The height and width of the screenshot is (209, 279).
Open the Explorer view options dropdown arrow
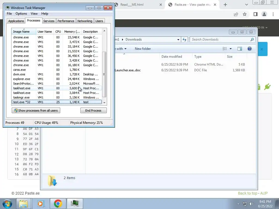click(231, 49)
